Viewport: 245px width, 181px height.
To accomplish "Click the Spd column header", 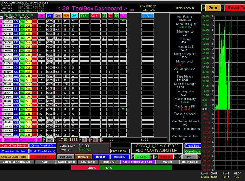I will [x=58, y=16].
